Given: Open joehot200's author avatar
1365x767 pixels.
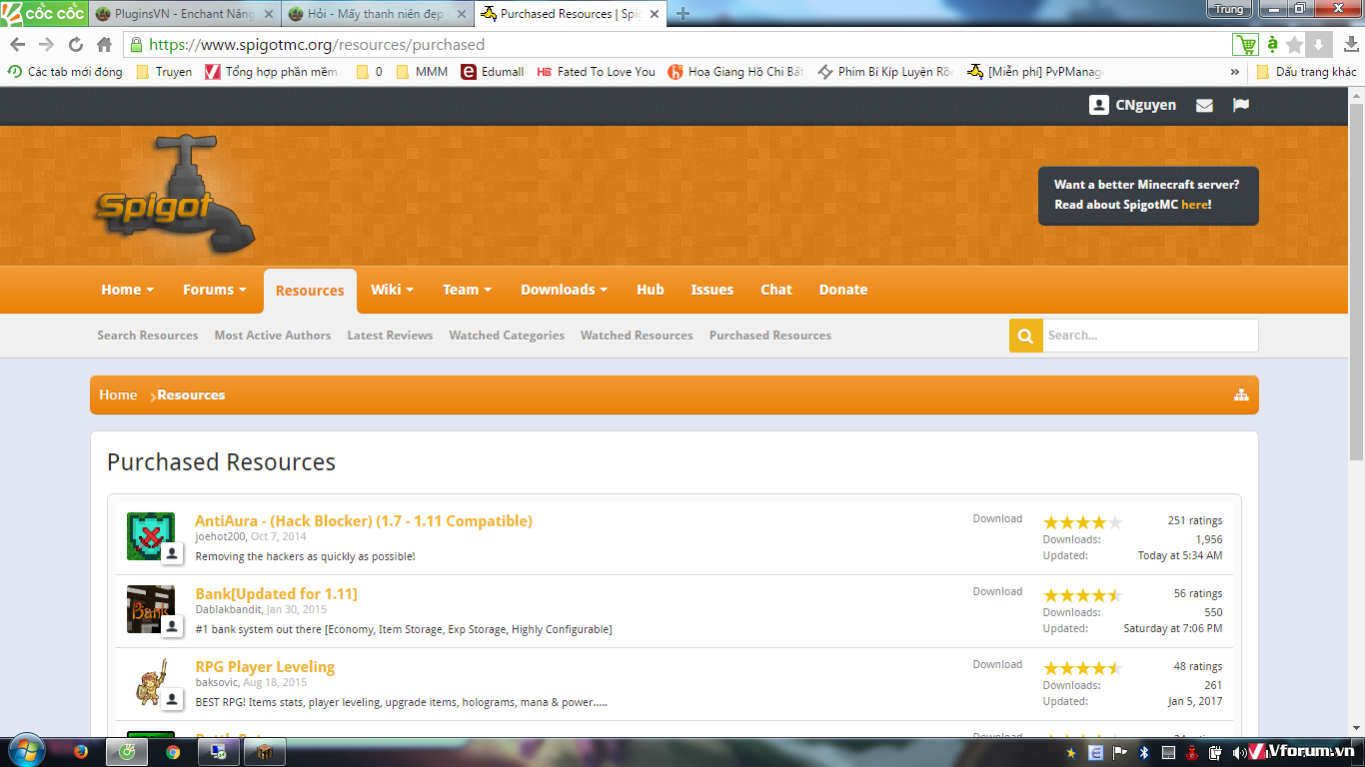Looking at the screenshot, I should pyautogui.click(x=172, y=553).
